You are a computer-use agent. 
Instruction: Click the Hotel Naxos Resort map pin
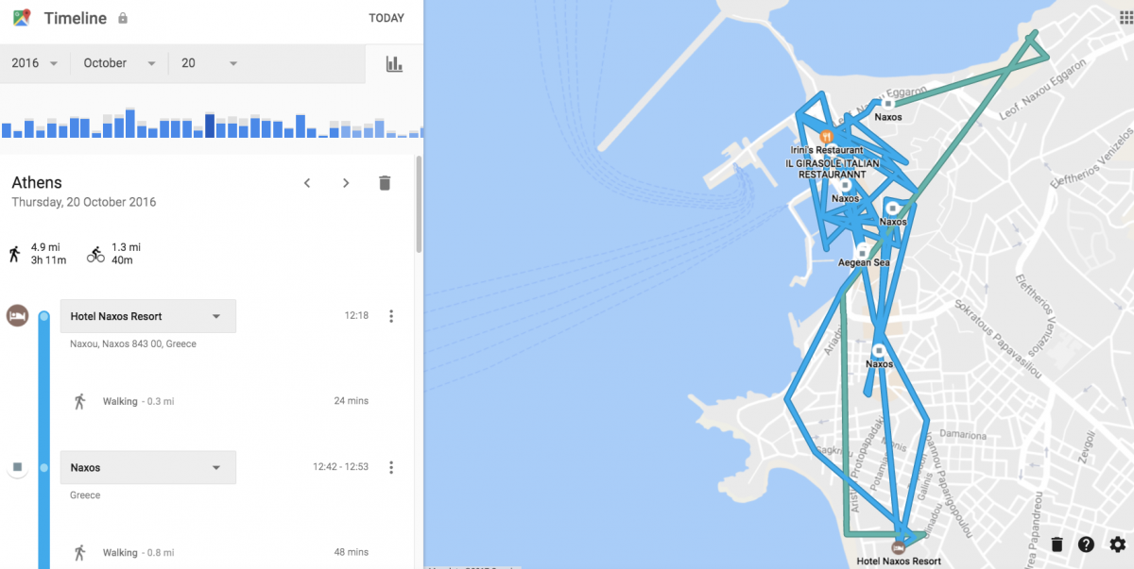pos(899,546)
